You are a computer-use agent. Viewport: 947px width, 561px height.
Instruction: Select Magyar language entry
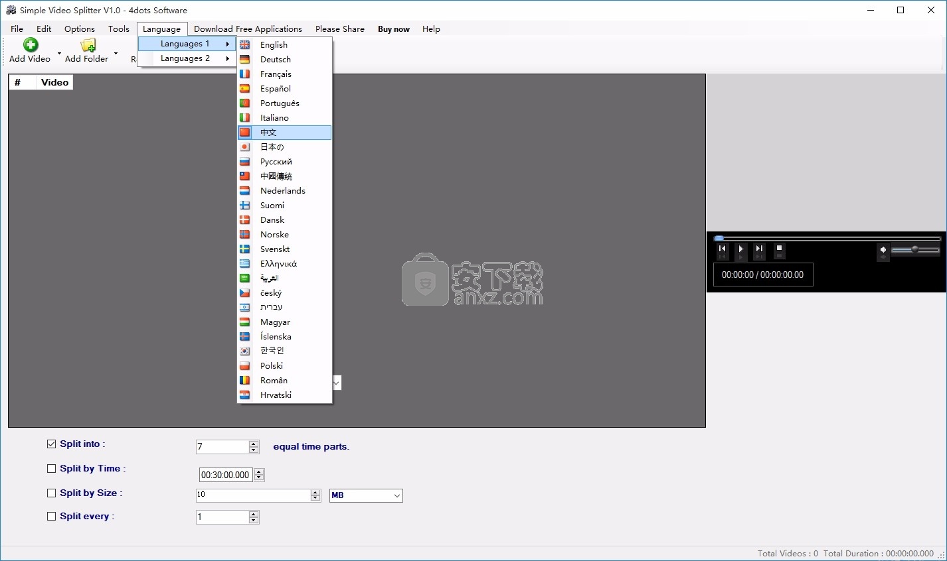(x=284, y=322)
